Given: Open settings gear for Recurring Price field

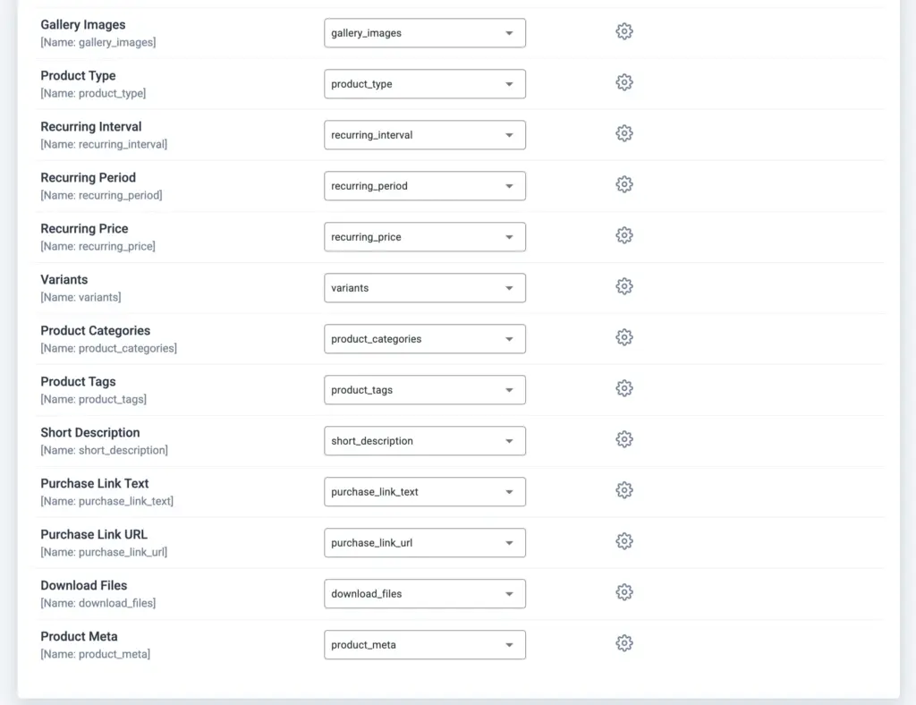Looking at the screenshot, I should (623, 235).
